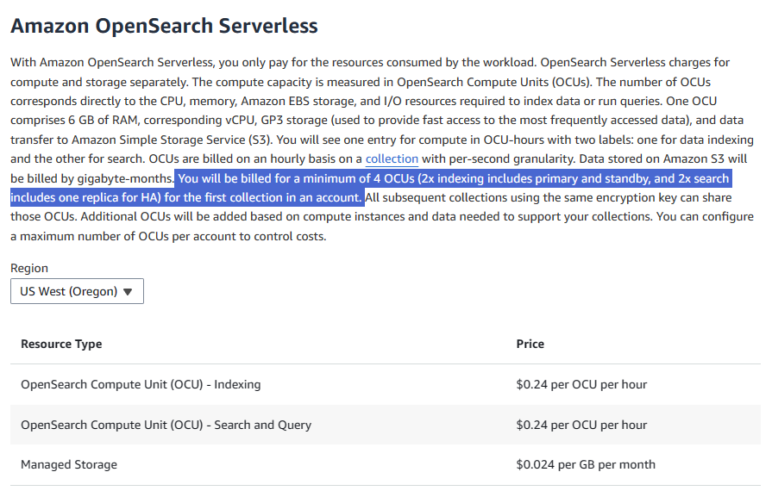Select the 'Price' column header
The height and width of the screenshot is (497, 772).
pyautogui.click(x=530, y=345)
